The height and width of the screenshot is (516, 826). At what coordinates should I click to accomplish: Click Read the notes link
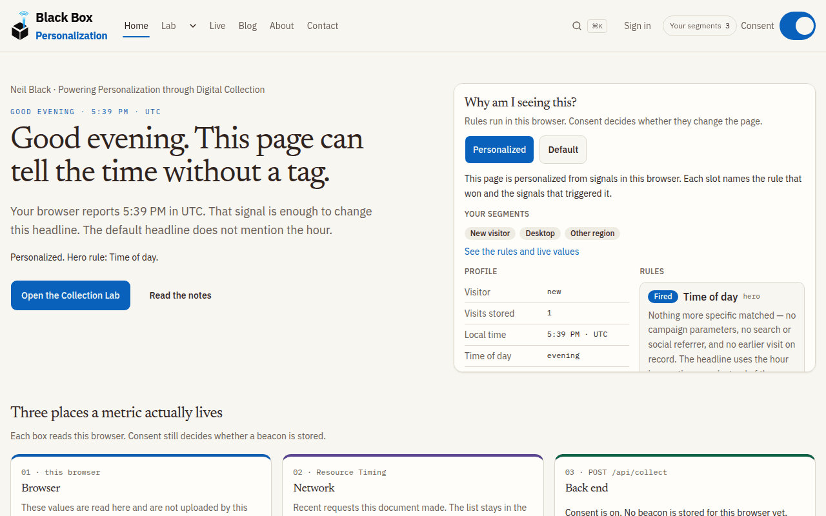[x=181, y=295]
